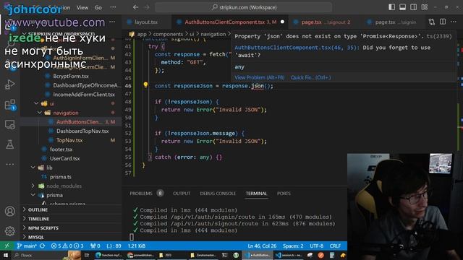Open errors and warnings status counter
Screen dimensions: 463x260
pos(67,246)
